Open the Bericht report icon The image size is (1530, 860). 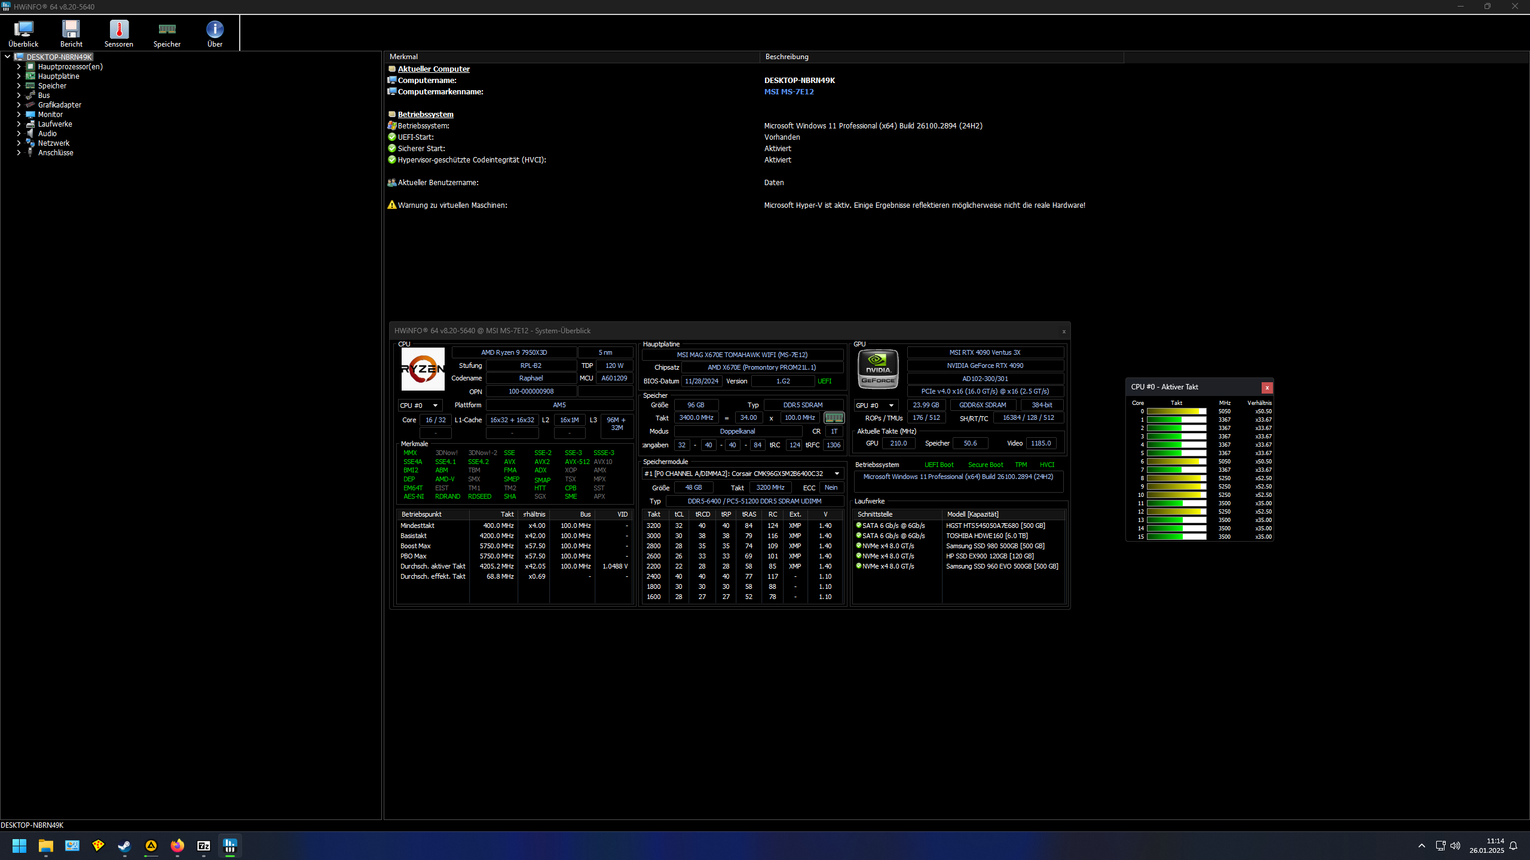[71, 33]
